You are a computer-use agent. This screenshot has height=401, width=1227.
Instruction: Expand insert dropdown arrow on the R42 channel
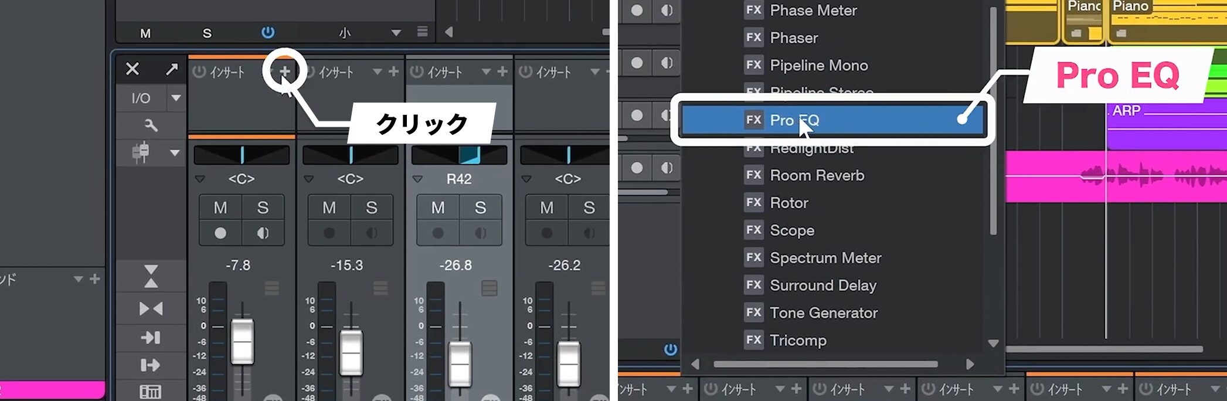pyautogui.click(x=486, y=72)
